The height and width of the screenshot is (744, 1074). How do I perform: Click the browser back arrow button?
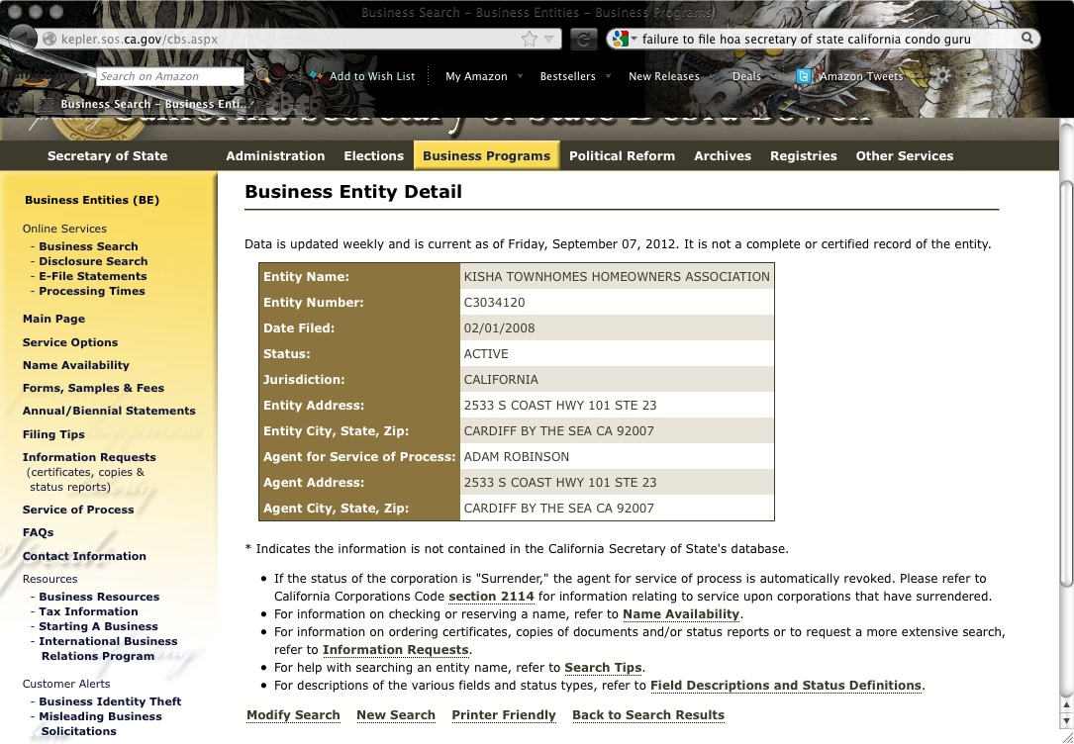click(22, 39)
